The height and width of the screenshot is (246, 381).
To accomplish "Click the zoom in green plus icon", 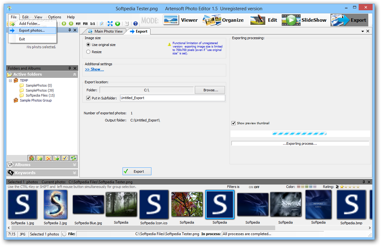I will click(x=64, y=24).
